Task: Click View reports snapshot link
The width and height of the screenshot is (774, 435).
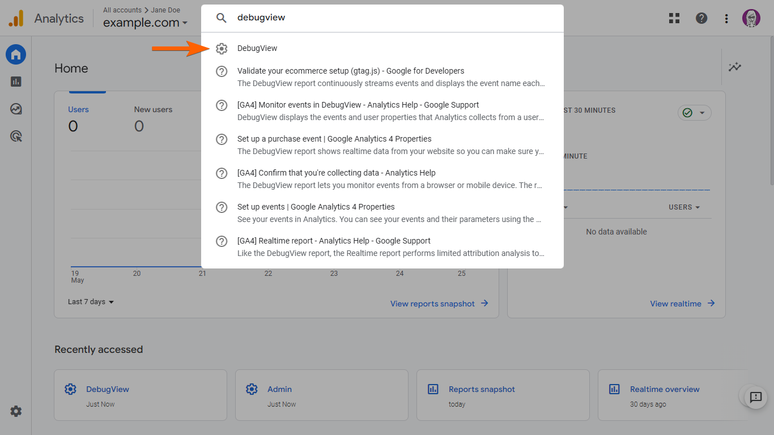Action: click(439, 304)
